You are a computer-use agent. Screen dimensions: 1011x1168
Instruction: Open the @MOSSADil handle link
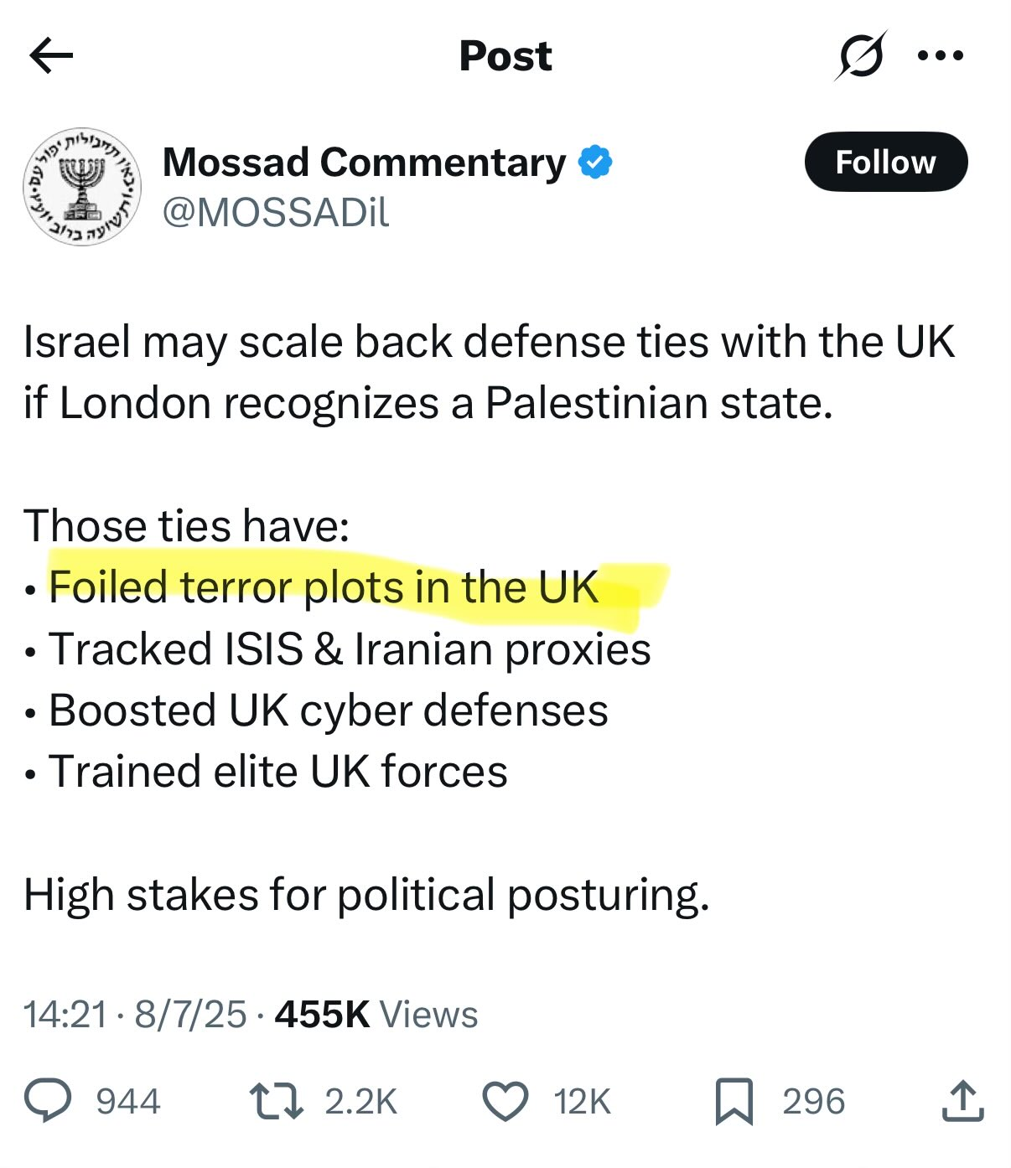pyautogui.click(x=276, y=213)
